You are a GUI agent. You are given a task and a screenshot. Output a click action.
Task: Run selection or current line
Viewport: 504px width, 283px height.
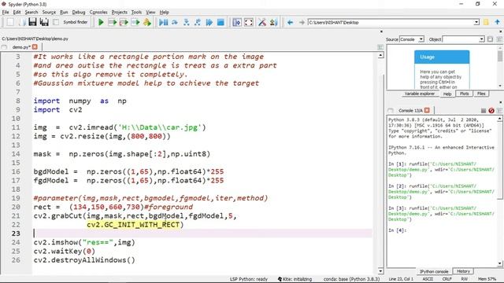135,22
